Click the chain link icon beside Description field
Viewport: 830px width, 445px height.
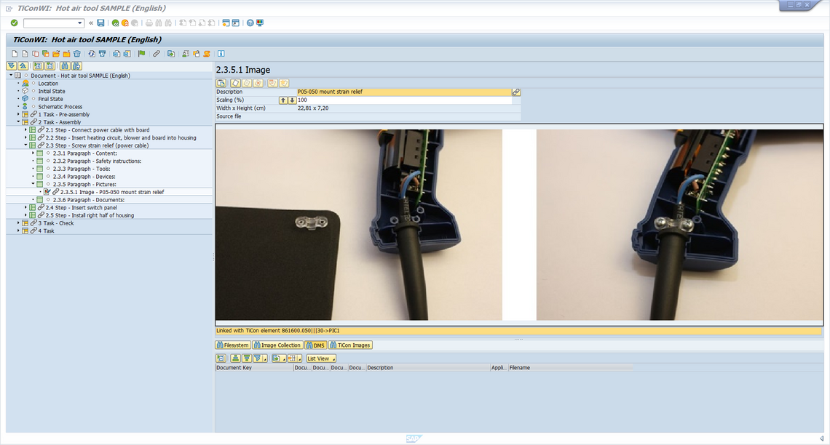(x=516, y=92)
